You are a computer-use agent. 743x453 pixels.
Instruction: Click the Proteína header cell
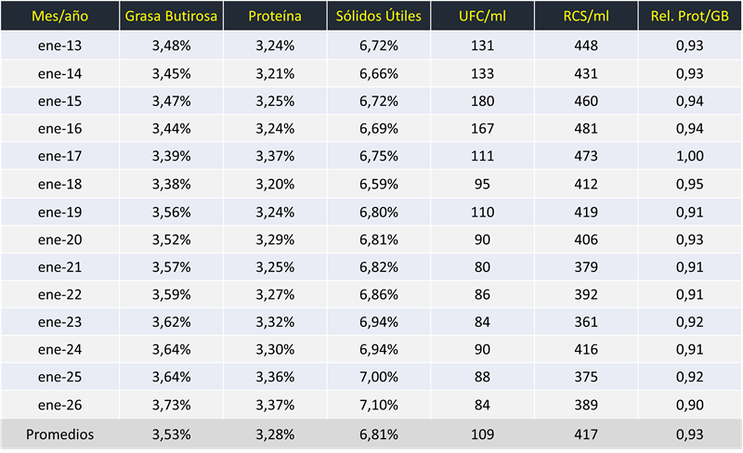pos(273,17)
